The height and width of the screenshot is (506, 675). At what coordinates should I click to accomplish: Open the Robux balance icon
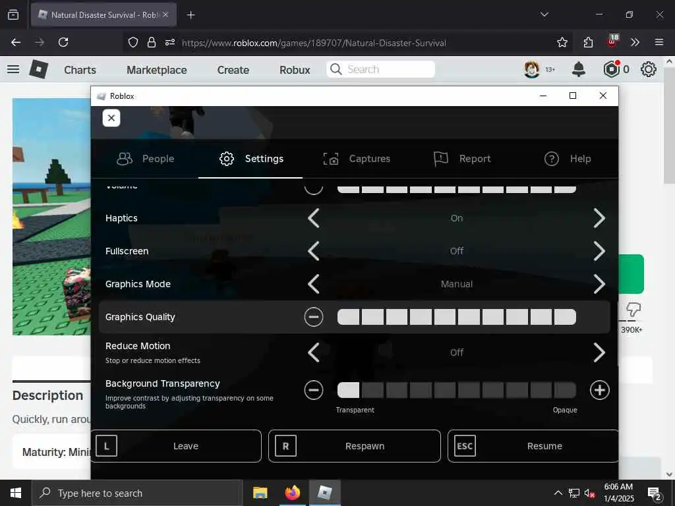[x=611, y=69]
